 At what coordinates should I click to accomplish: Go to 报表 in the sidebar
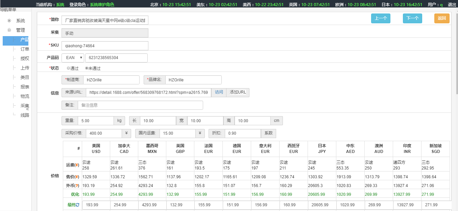(x=25, y=87)
